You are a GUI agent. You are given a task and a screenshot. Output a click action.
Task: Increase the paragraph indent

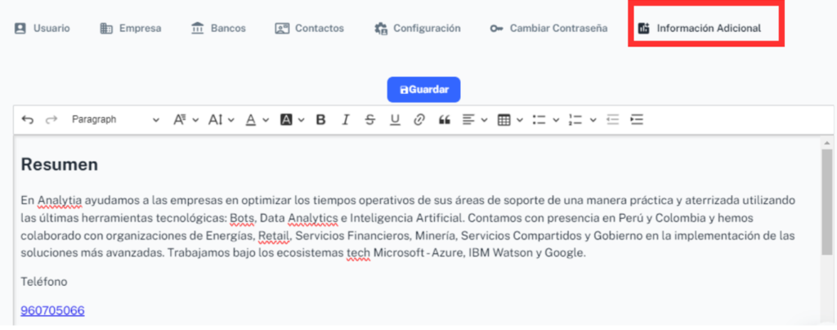pos(637,120)
